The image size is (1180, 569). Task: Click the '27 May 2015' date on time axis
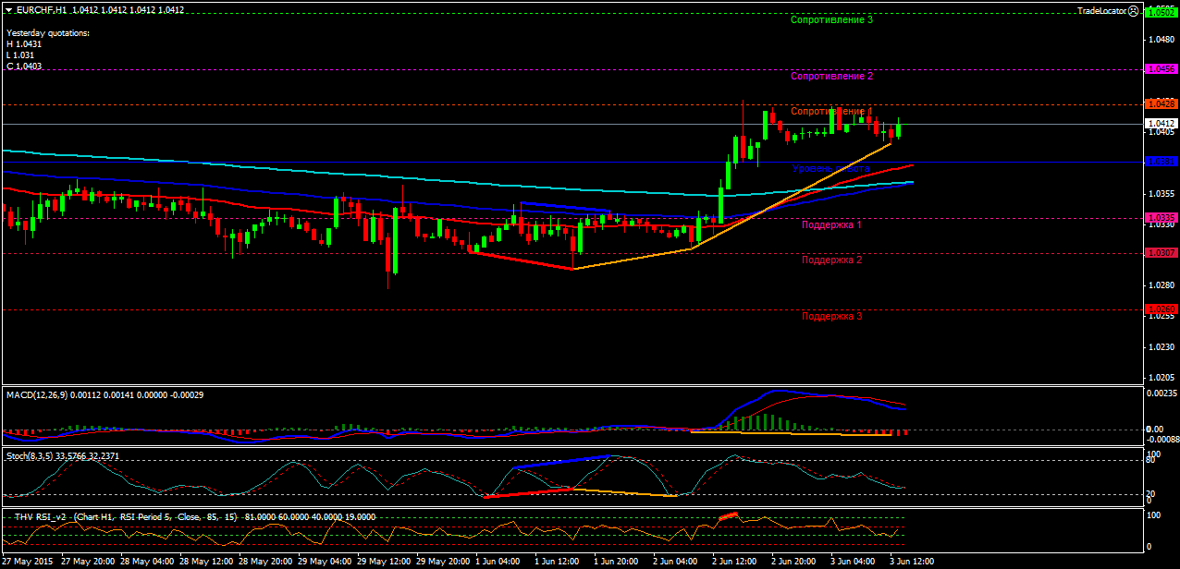coord(28,561)
